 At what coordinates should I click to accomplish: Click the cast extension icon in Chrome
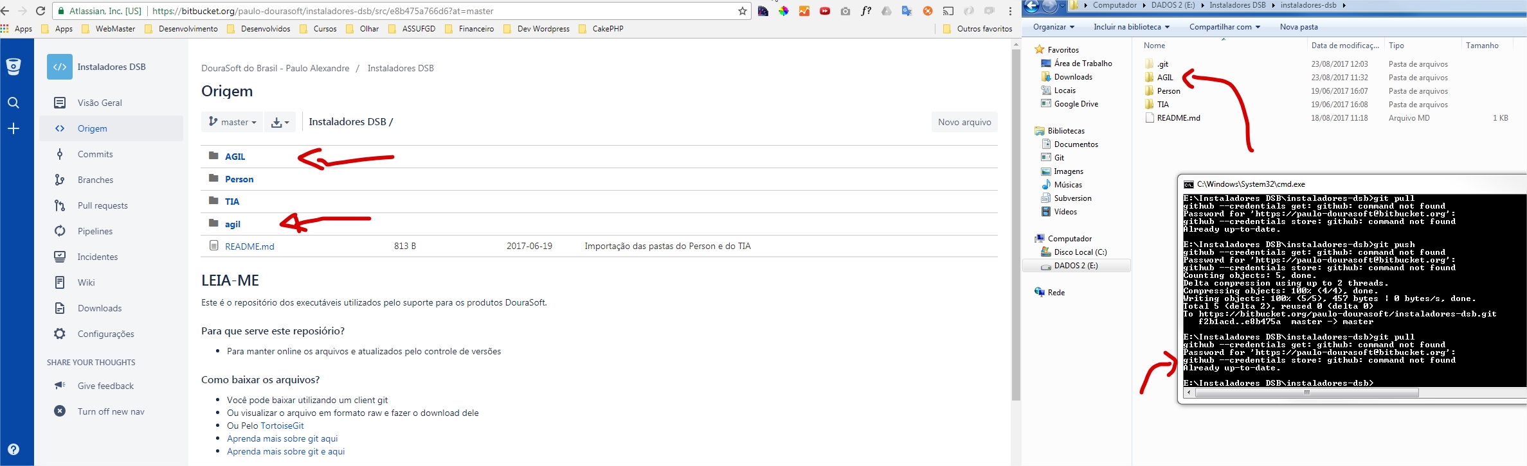[x=948, y=11]
